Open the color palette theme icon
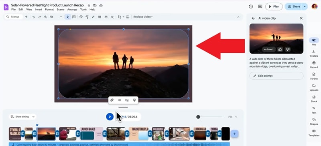Image resolution: width=321 pixels, height=146 pixels. (x=81, y=17)
